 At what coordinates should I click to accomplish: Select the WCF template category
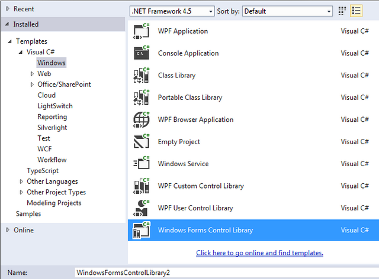point(44,149)
